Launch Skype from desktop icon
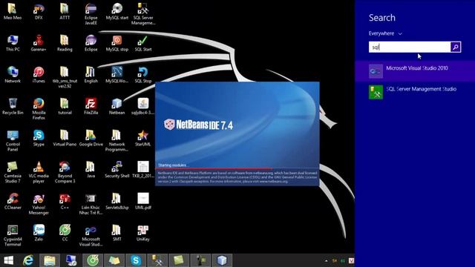This screenshot has width=475, height=267. (39, 138)
